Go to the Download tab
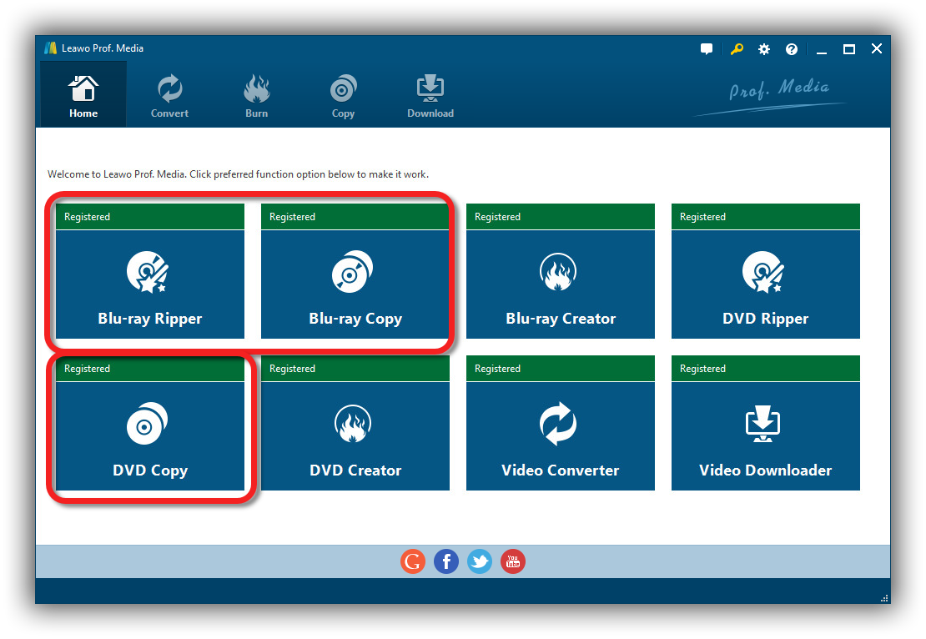The height and width of the screenshot is (639, 926). point(430,94)
